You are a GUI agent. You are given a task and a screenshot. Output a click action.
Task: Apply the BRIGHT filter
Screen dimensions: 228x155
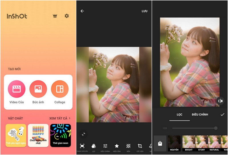(x=189, y=143)
